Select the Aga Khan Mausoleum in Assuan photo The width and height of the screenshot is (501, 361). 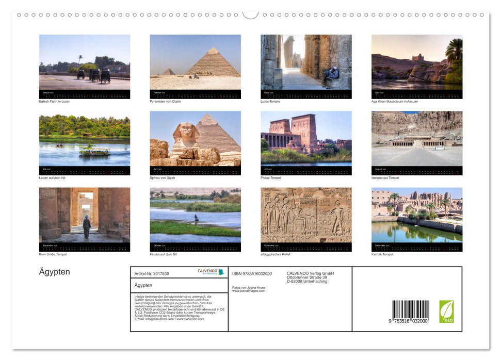(x=417, y=62)
